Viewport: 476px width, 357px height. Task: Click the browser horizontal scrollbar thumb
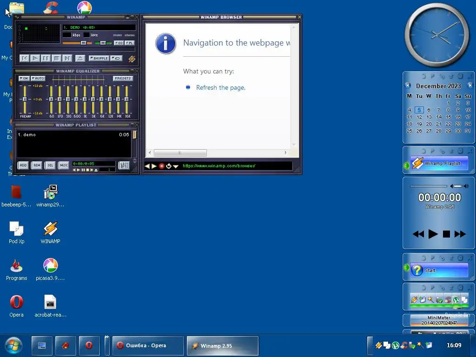(180, 152)
